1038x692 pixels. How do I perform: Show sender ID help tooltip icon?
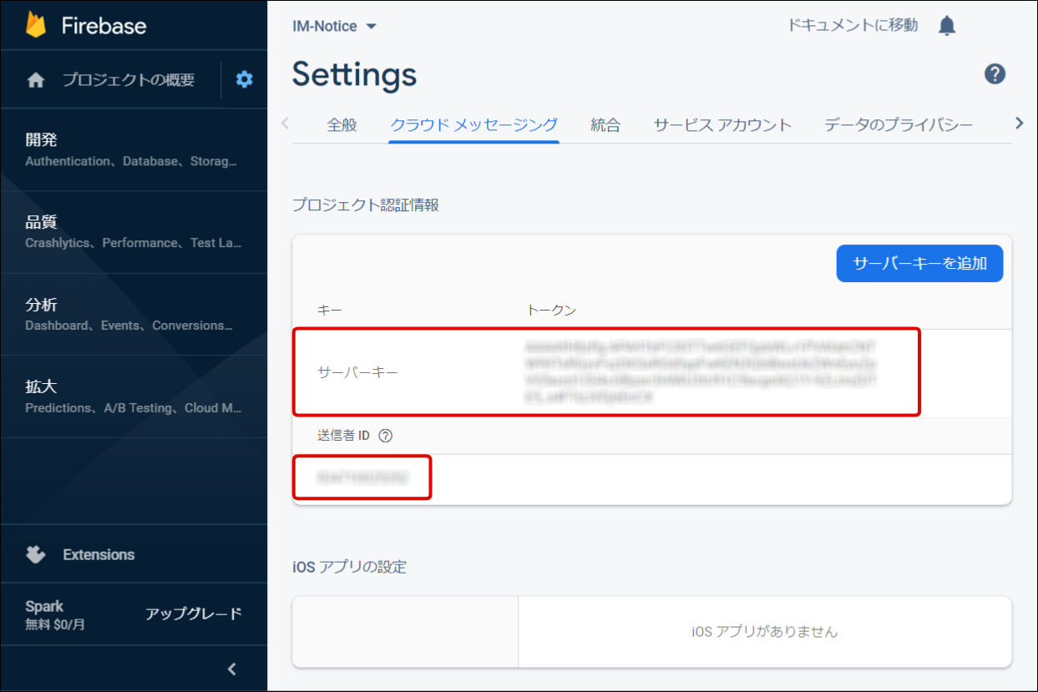point(385,436)
